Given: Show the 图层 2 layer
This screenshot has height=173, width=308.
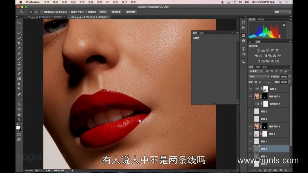Looking at the screenshot, I should 251,111.
